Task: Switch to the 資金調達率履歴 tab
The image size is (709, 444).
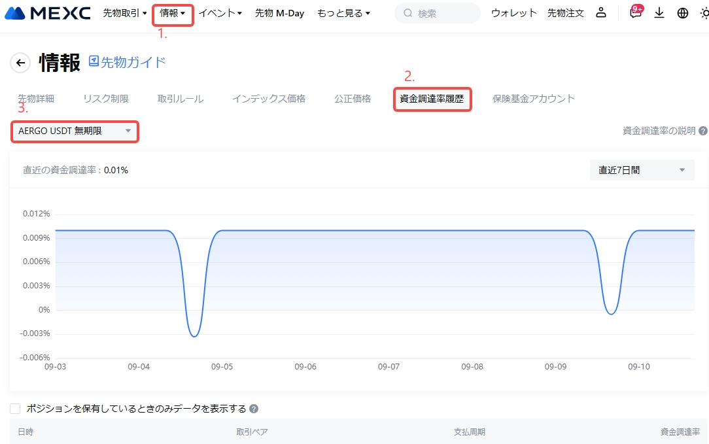Action: [x=432, y=99]
